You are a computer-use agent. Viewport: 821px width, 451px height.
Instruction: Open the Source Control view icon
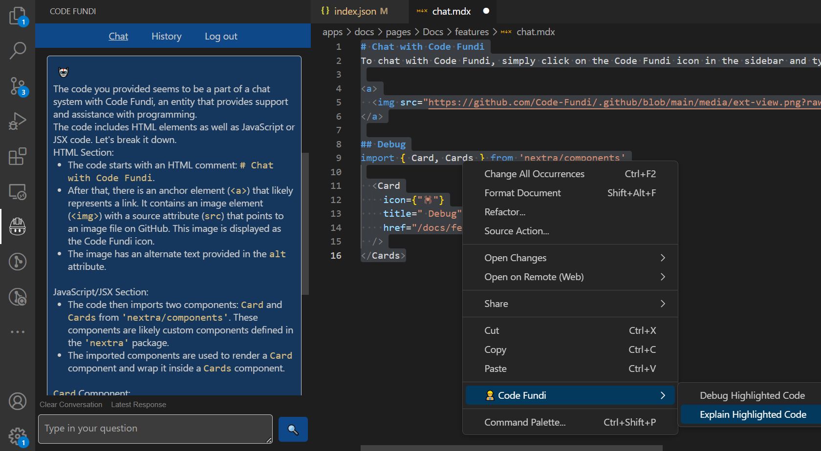click(x=18, y=86)
